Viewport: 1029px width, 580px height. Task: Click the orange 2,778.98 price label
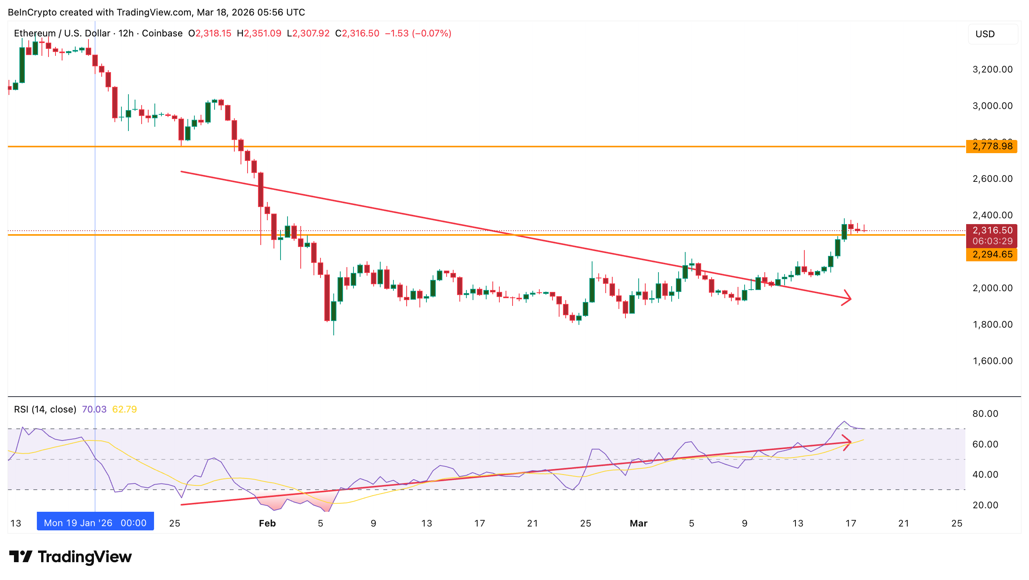click(x=991, y=147)
